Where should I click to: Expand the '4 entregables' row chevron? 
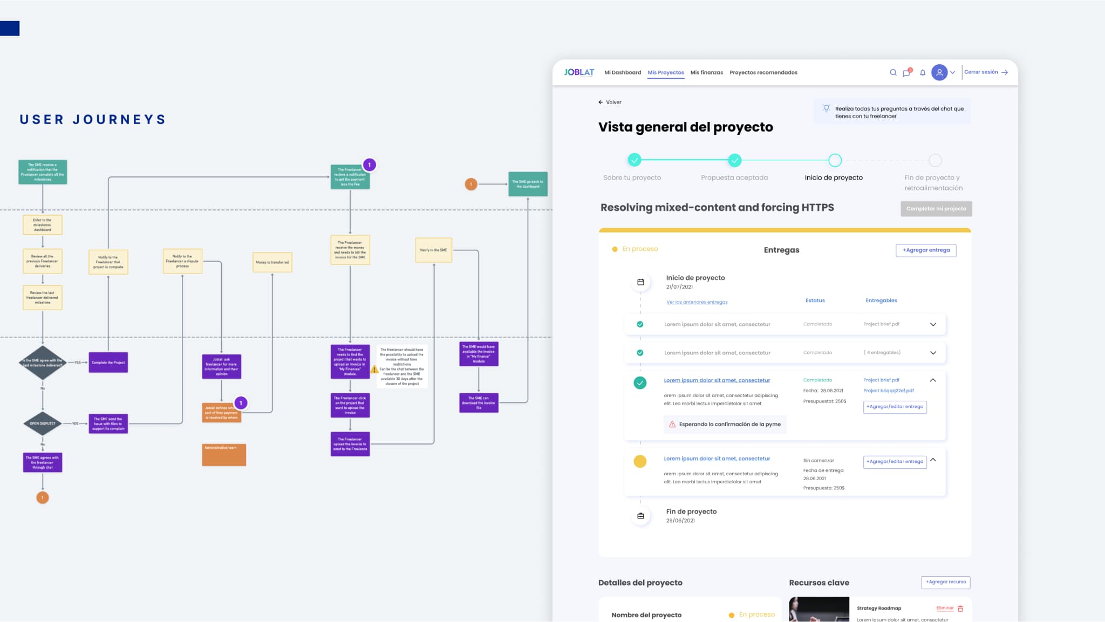click(933, 353)
